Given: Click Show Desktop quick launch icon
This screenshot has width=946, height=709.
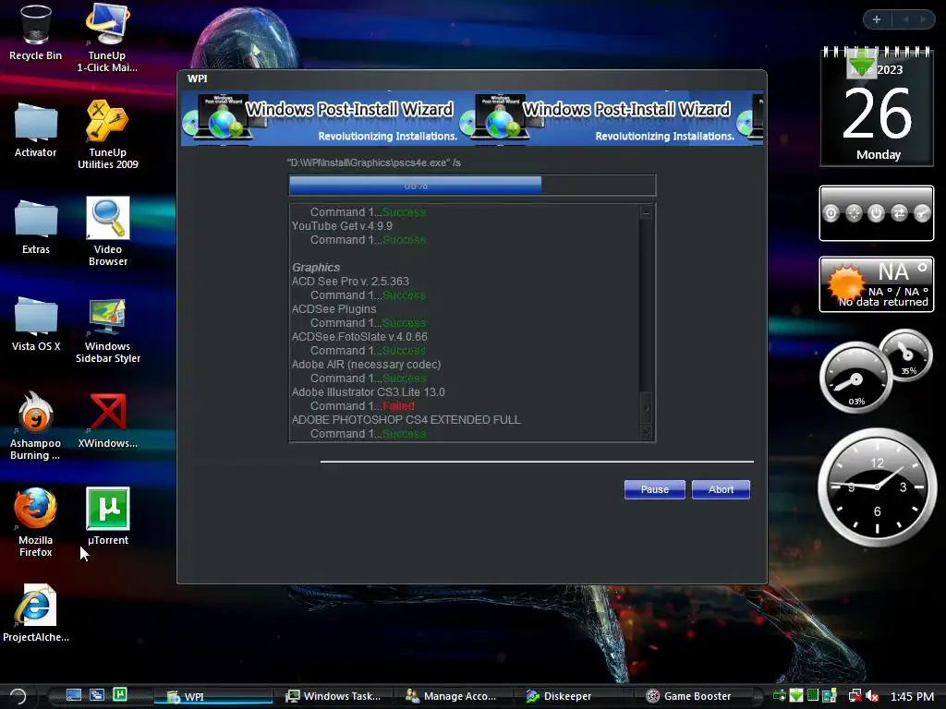Looking at the screenshot, I should tap(74, 695).
